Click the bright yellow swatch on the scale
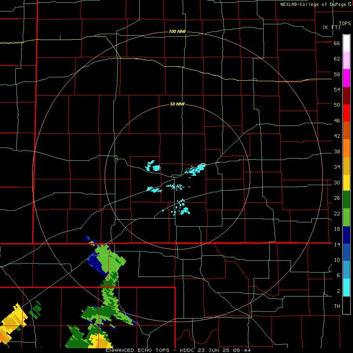Image resolution: width=353 pixels, height=353 pixels. (346, 183)
